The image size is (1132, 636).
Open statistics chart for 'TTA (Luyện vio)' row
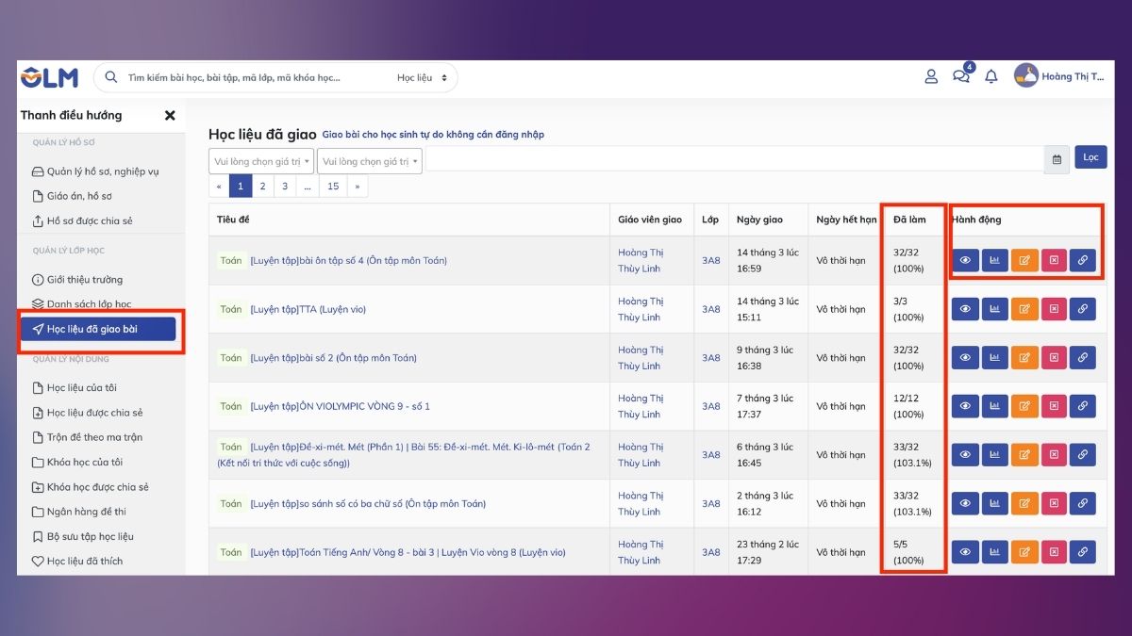click(x=994, y=309)
